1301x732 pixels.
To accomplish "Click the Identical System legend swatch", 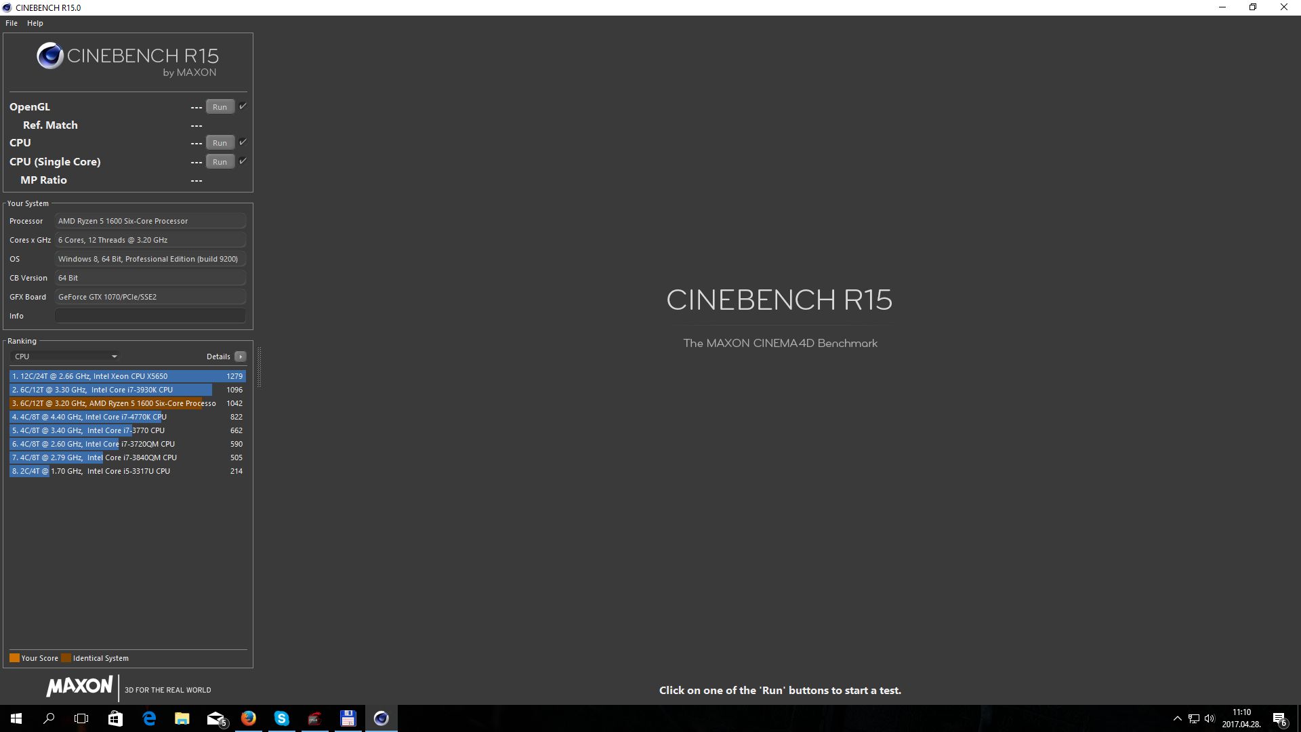I will [x=66, y=658].
